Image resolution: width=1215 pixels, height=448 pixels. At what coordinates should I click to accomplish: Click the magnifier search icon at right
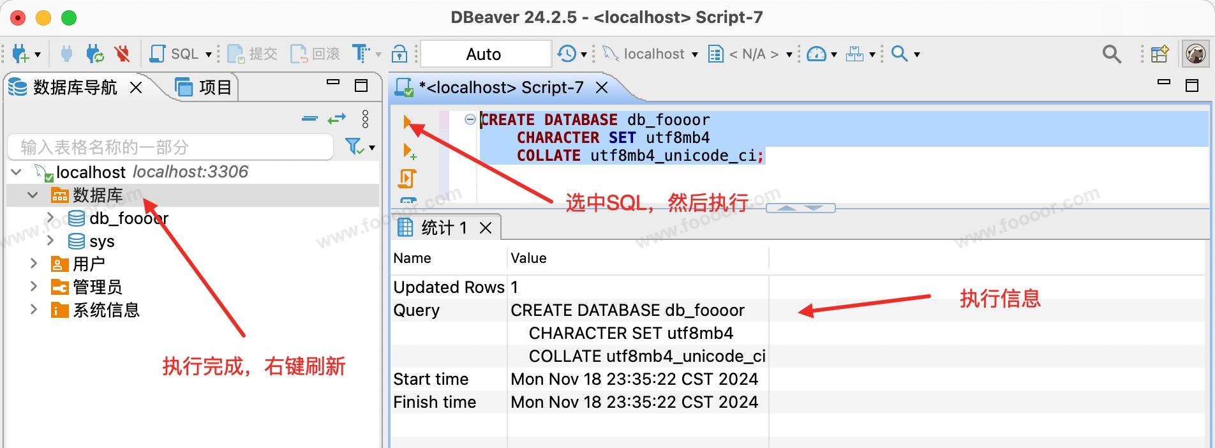point(1112,54)
